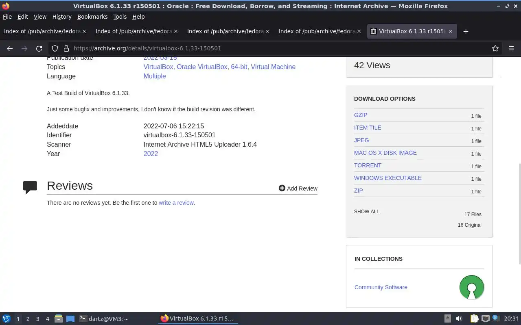Go back using the back arrow
This screenshot has height=325, width=521.
click(10, 48)
